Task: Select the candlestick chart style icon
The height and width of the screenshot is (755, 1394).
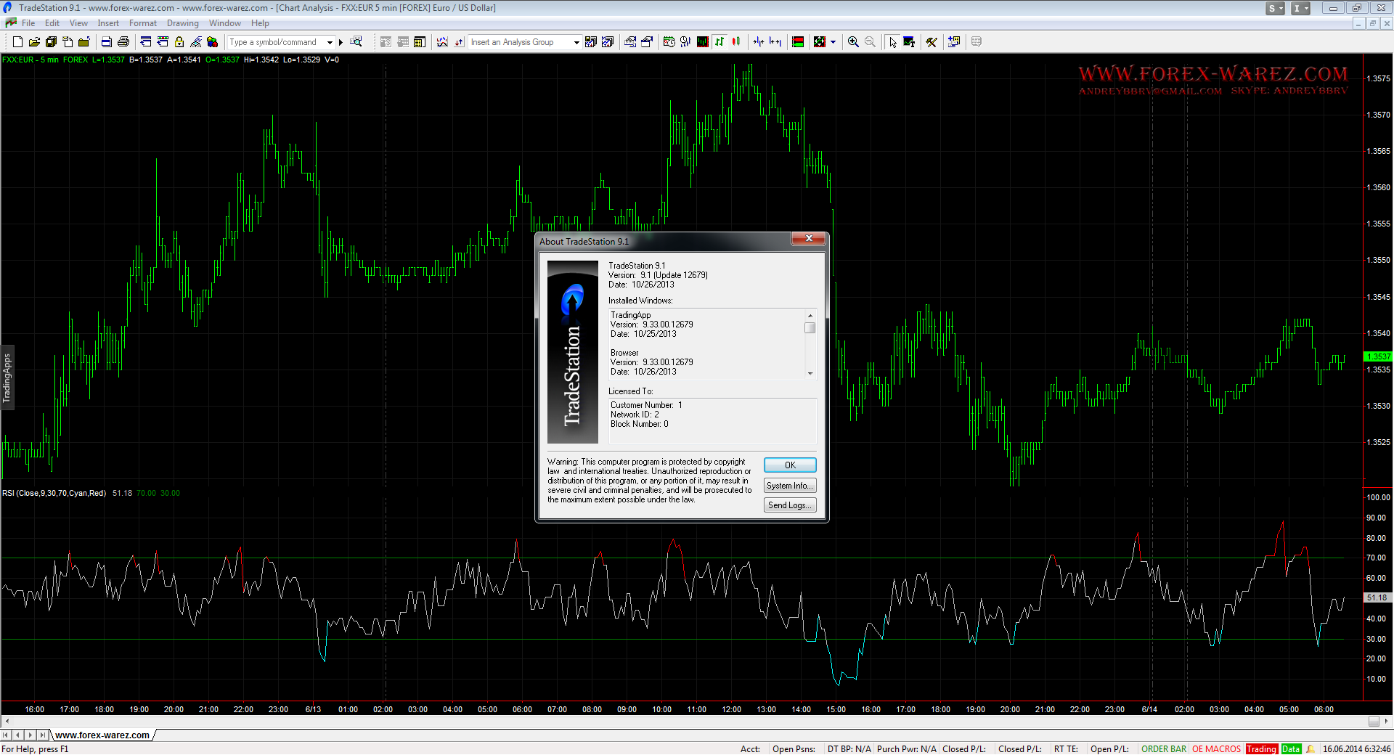Action: [736, 42]
